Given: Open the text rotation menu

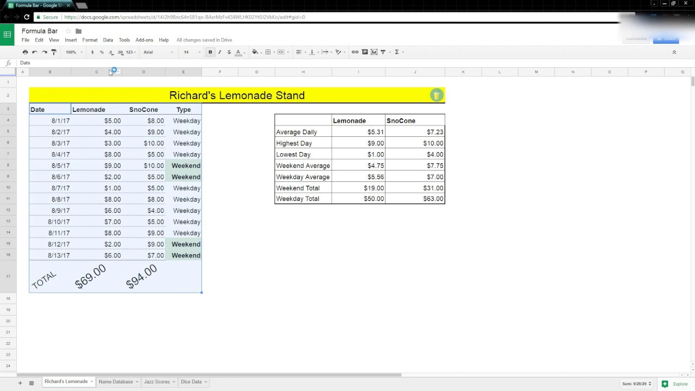Looking at the screenshot, I should (x=338, y=52).
